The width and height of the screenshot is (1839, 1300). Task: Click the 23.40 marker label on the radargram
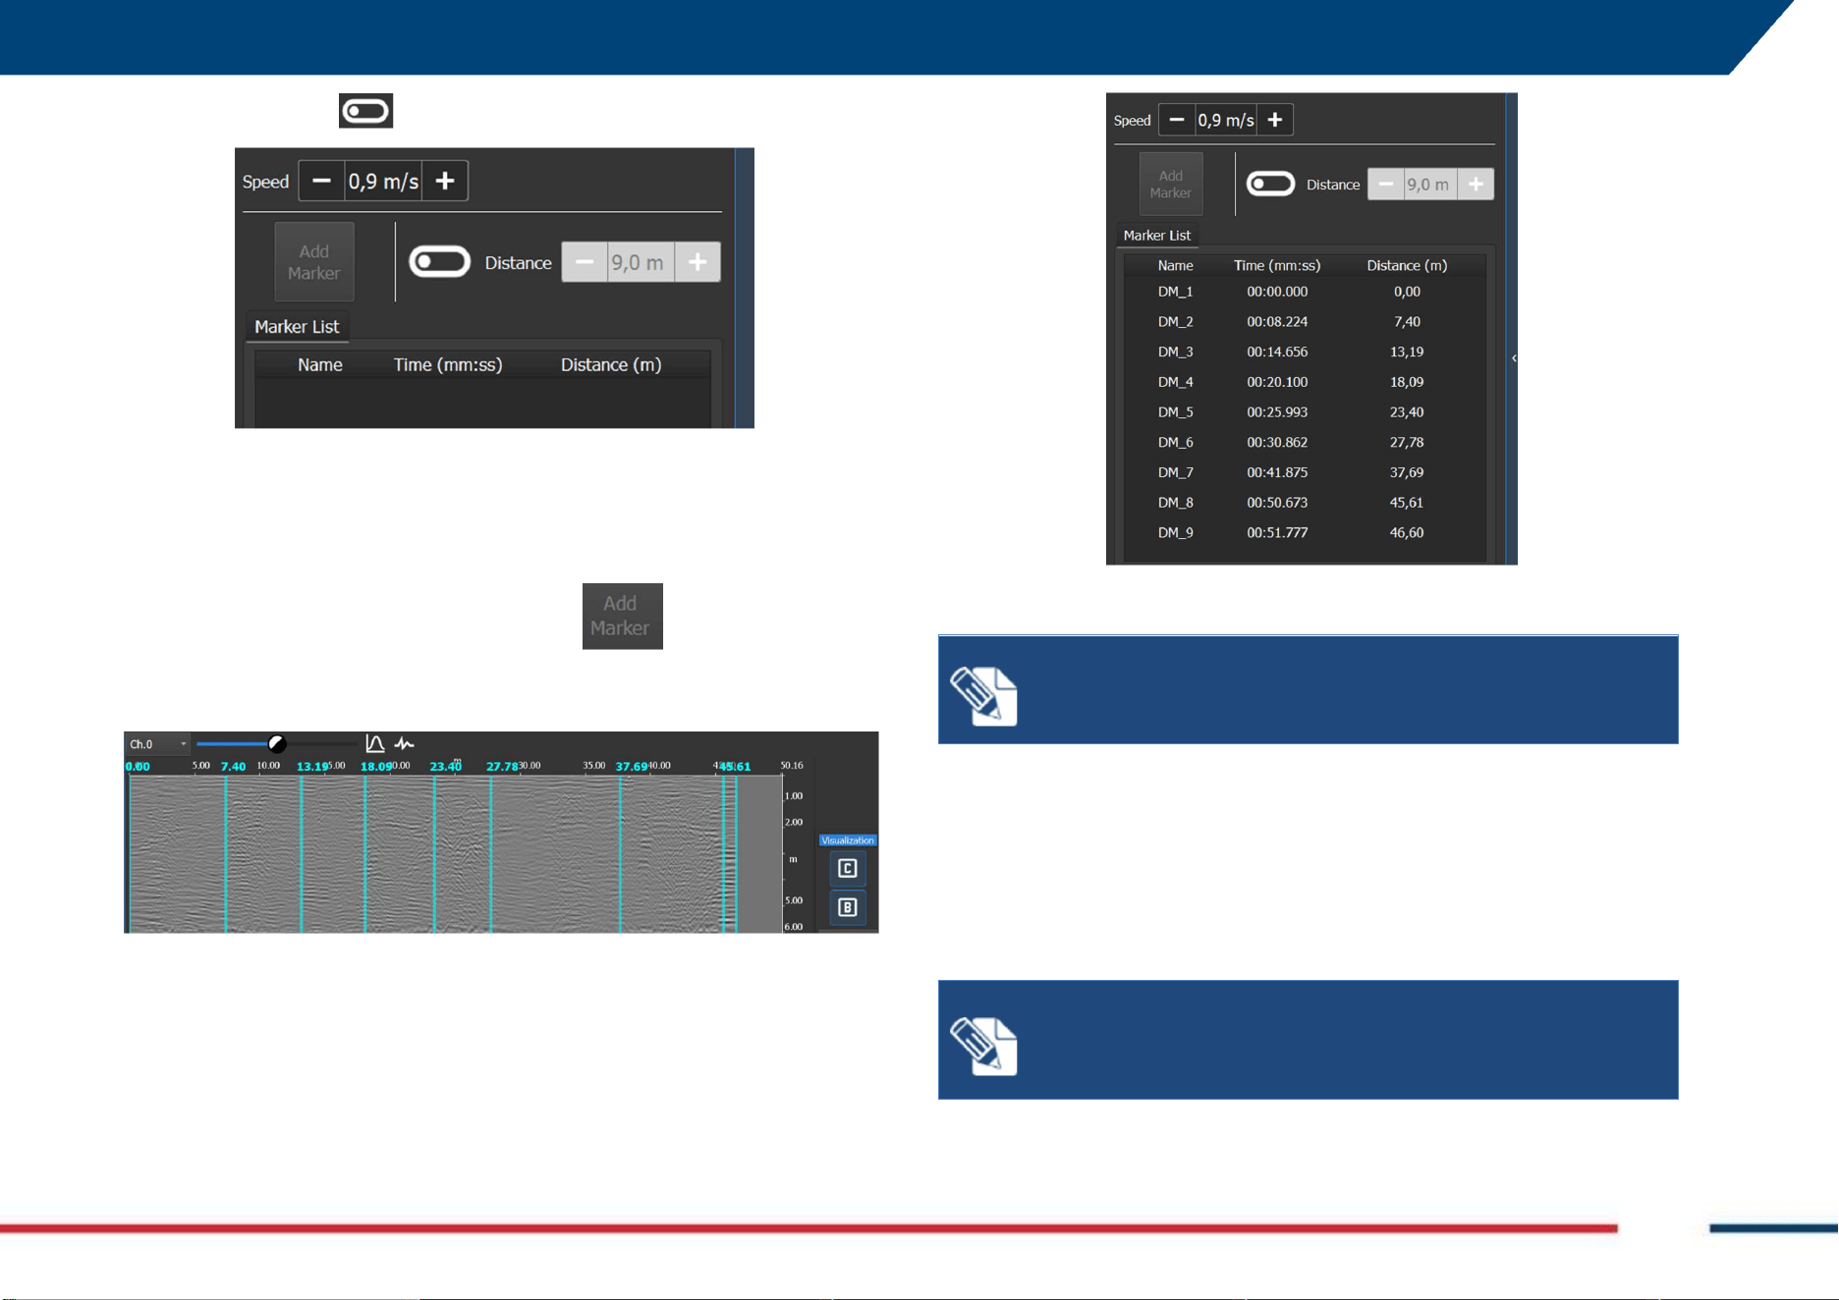click(446, 767)
